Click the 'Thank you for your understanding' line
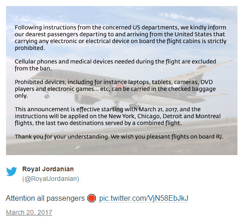The width and height of the screenshot is (243, 222). point(119,137)
